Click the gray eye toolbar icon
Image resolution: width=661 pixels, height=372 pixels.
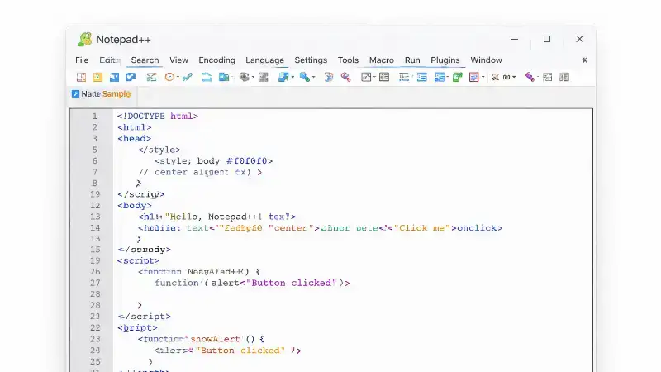[244, 77]
